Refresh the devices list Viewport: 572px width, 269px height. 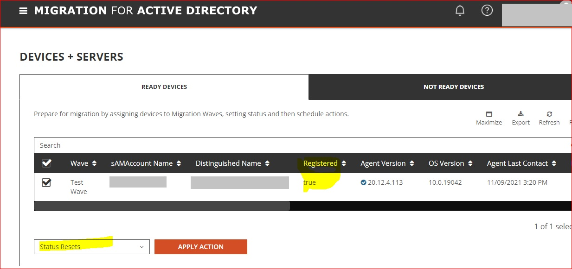pos(549,118)
